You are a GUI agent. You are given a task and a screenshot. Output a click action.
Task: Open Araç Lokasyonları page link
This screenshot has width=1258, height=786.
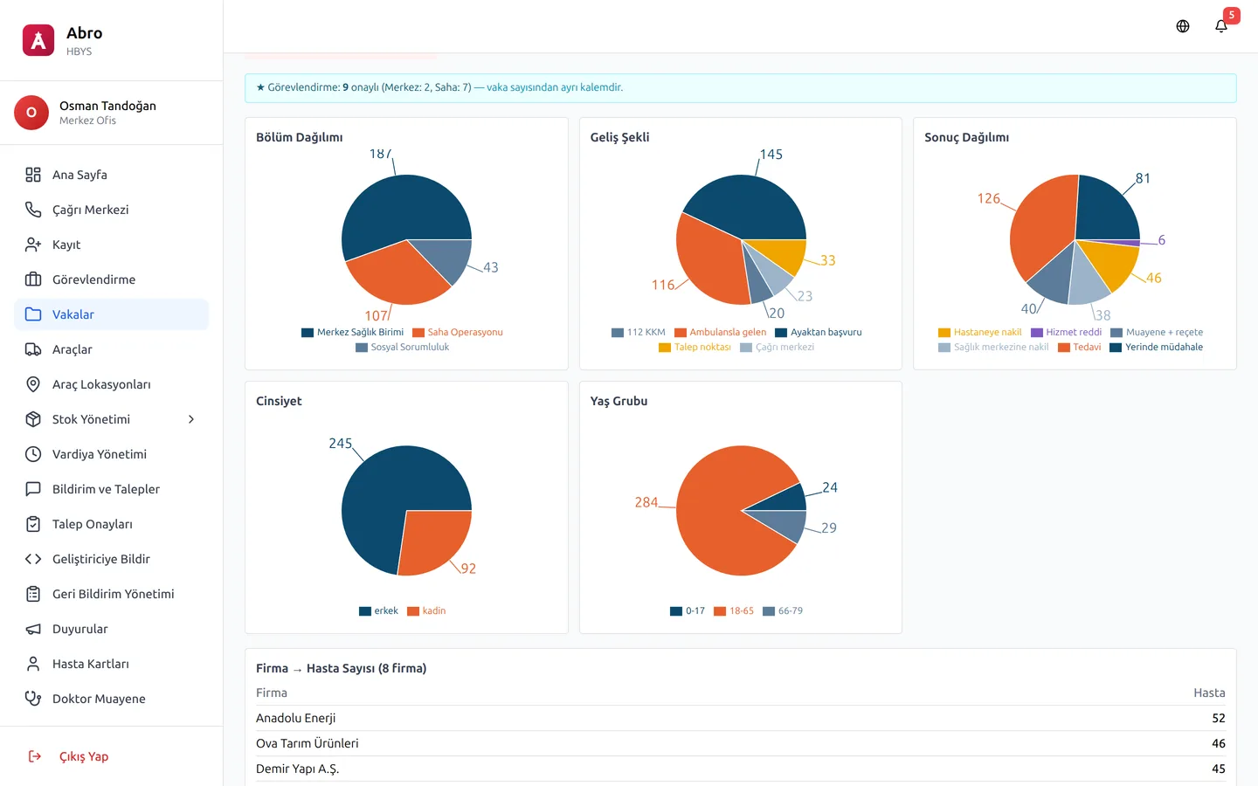click(111, 384)
